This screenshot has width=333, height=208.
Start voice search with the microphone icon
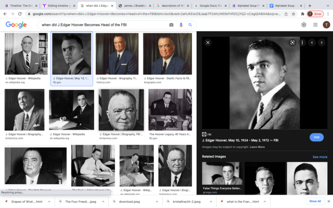pyautogui.click(x=181, y=25)
